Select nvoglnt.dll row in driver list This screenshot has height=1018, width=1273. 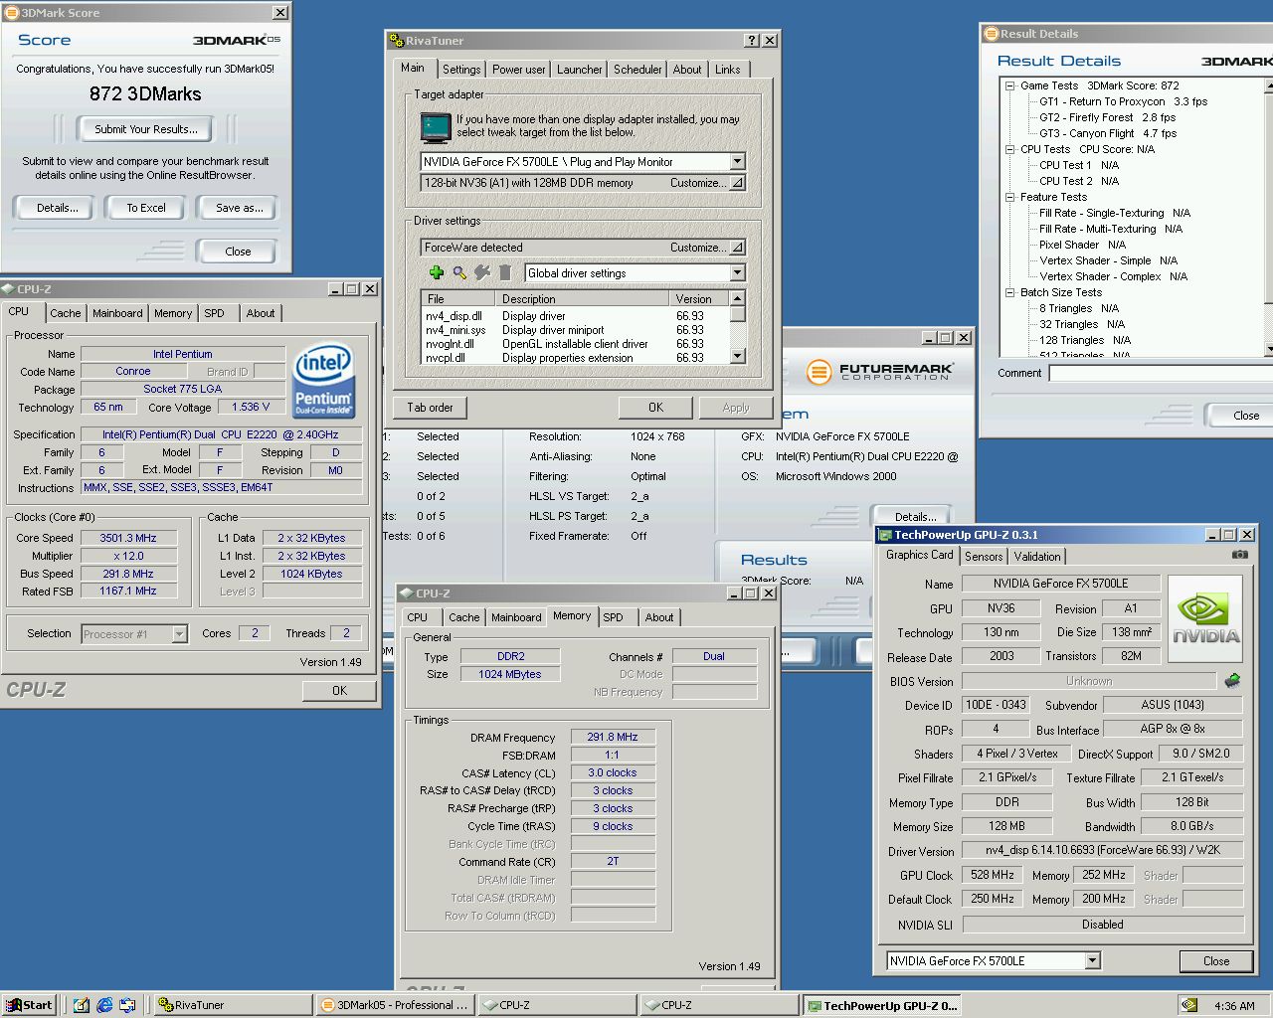575,344
